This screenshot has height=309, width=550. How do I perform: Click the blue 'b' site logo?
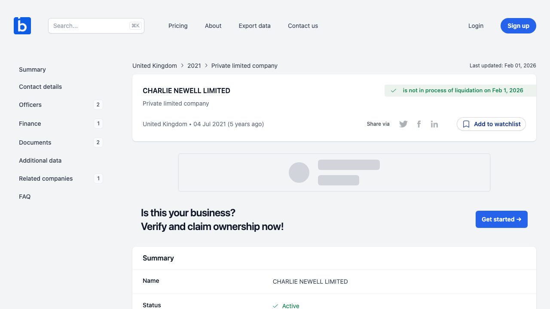[x=22, y=26]
